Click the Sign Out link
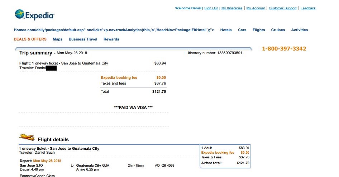This screenshot has height=177, width=339. (211, 8)
